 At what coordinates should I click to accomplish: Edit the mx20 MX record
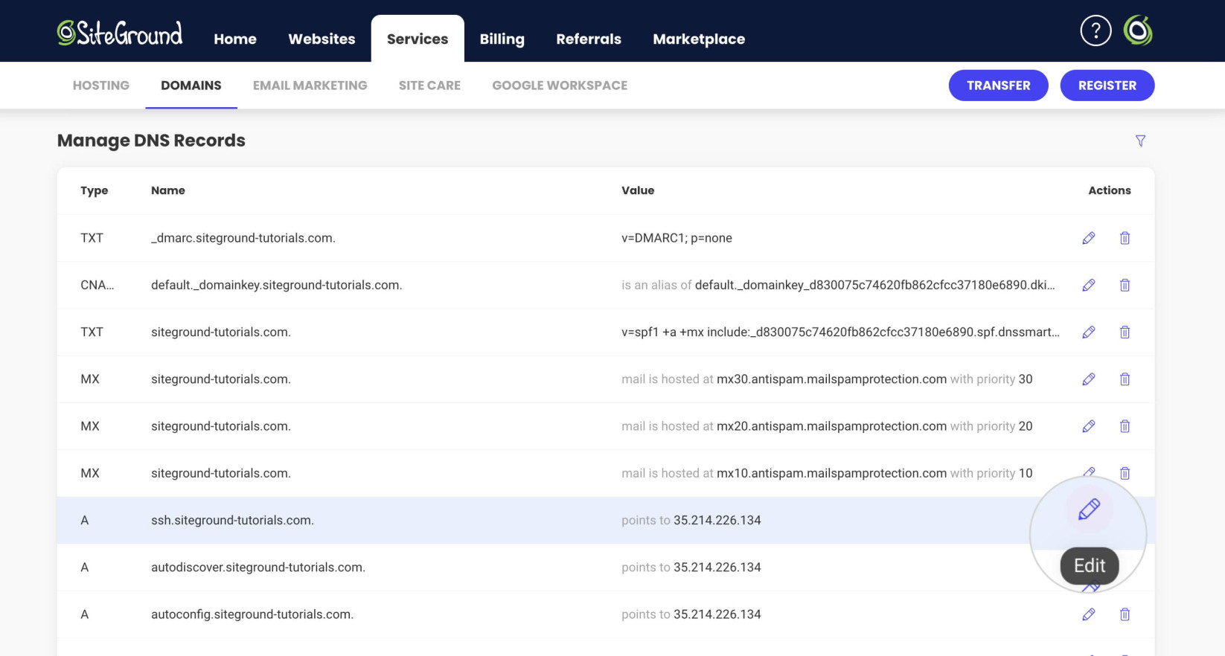[1089, 426]
